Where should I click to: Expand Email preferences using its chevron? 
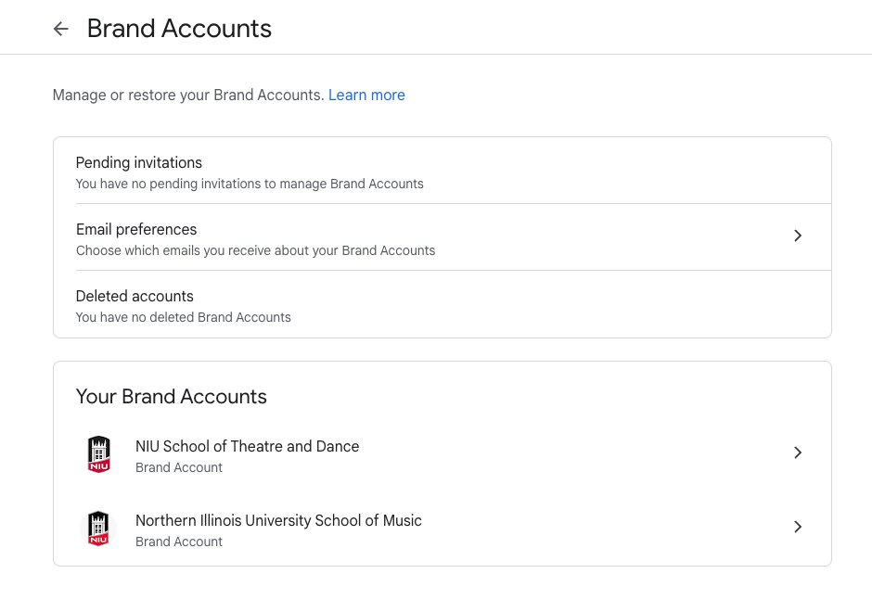point(798,236)
